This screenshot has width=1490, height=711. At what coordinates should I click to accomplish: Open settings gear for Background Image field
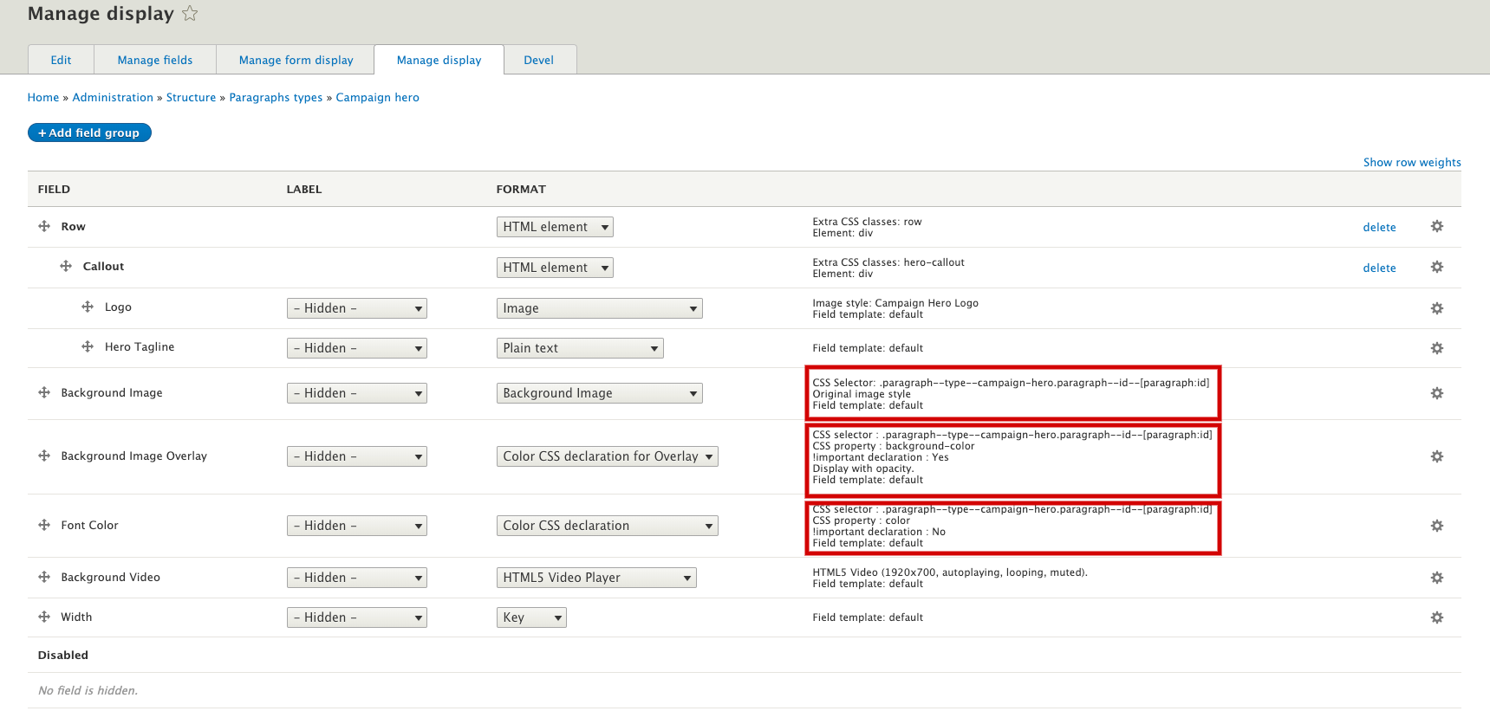click(1436, 393)
